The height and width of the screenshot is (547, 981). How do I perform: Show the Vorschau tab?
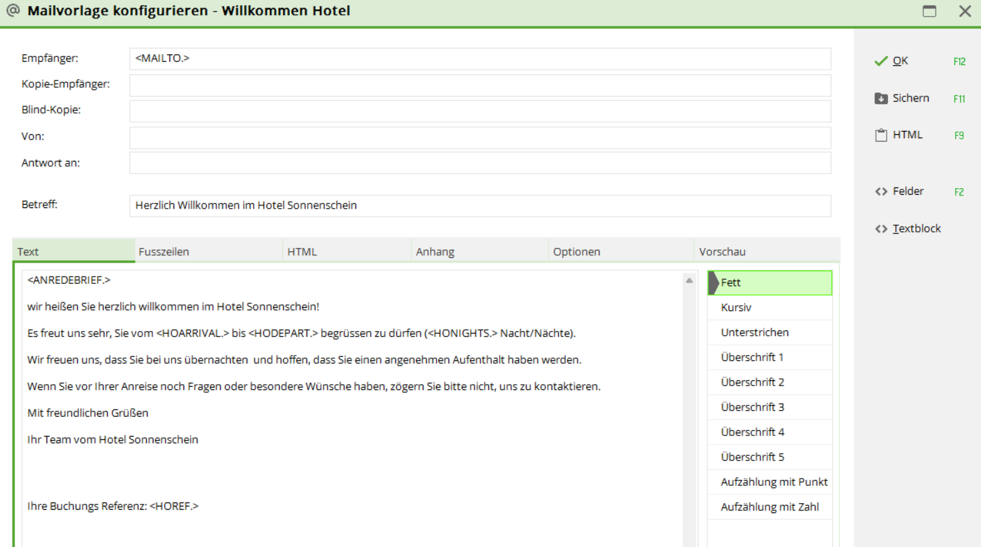[722, 252]
